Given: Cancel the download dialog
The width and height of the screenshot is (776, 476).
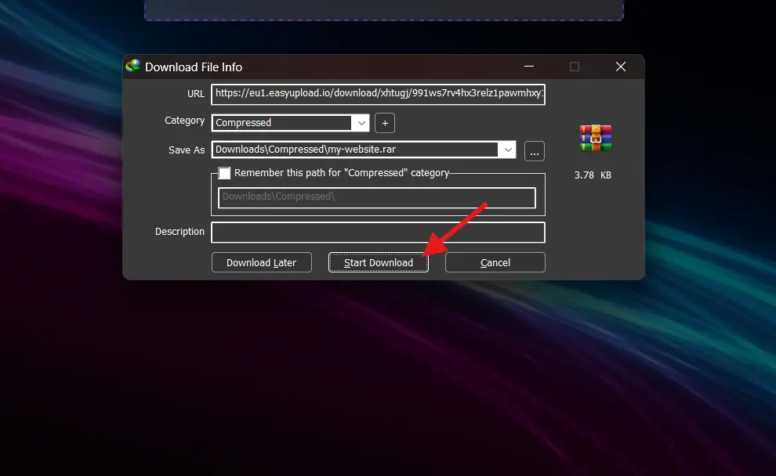Looking at the screenshot, I should [495, 262].
